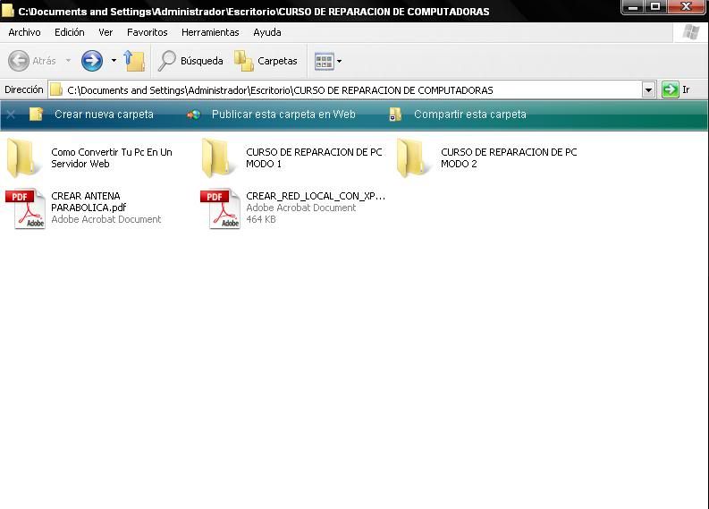The image size is (709, 509).
Task: Close the explorer window
Action: tap(686, 7)
